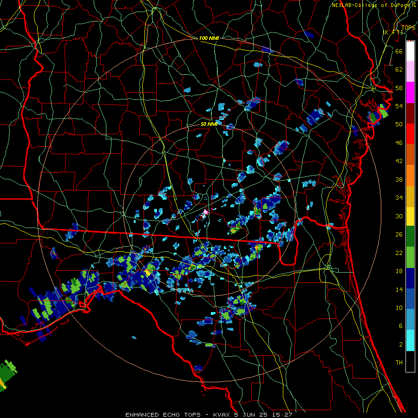Click the 26 legend value

(399, 235)
